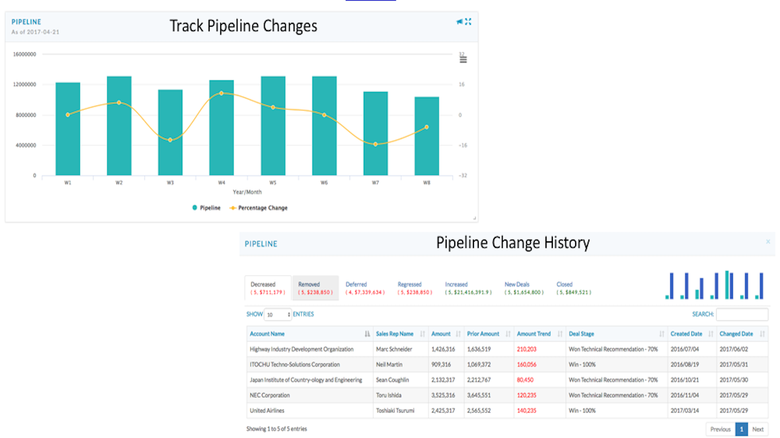The image size is (780, 438).
Task: Go to page 1 in pagination
Action: 741,429
